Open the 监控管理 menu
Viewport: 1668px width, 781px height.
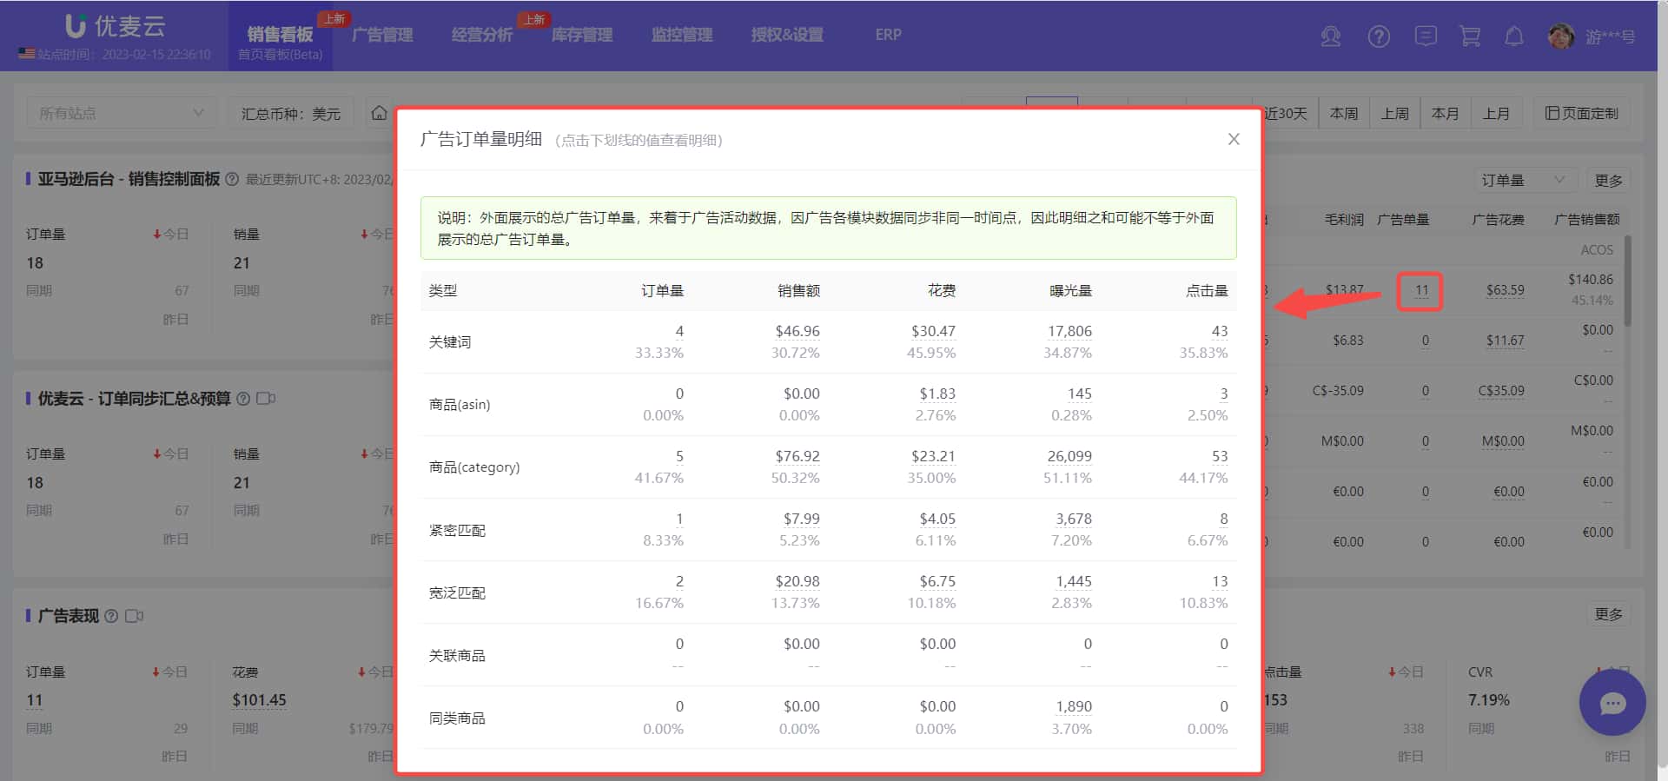(682, 35)
